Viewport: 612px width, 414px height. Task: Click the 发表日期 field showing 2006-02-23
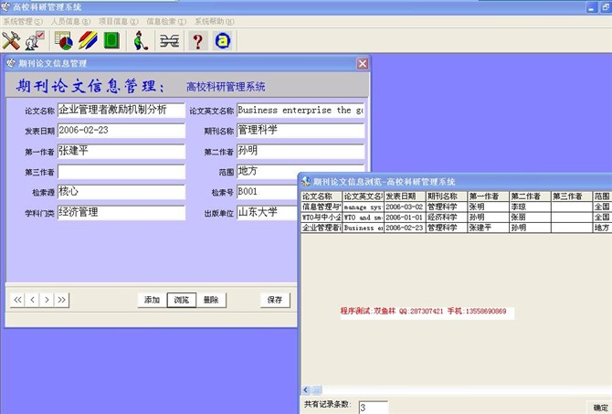point(121,131)
